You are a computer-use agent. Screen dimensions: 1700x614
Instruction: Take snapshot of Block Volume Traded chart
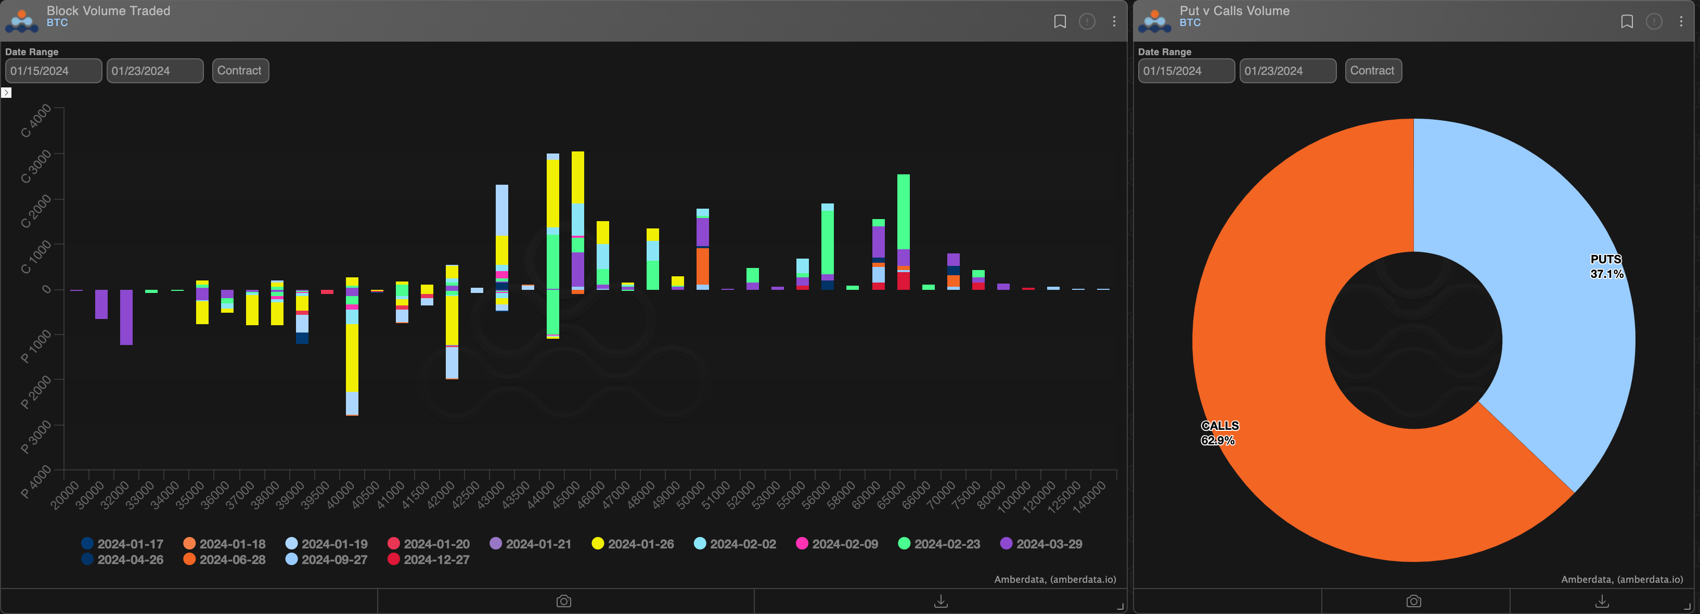(x=563, y=601)
